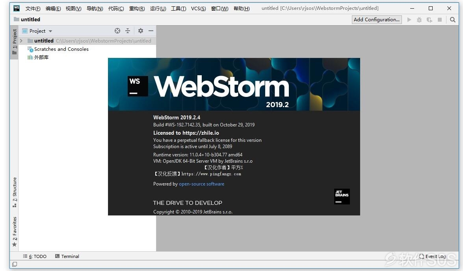Click Subscription is active until July 8, 2089
Viewport: 463px width, 271px height.
click(x=193, y=147)
